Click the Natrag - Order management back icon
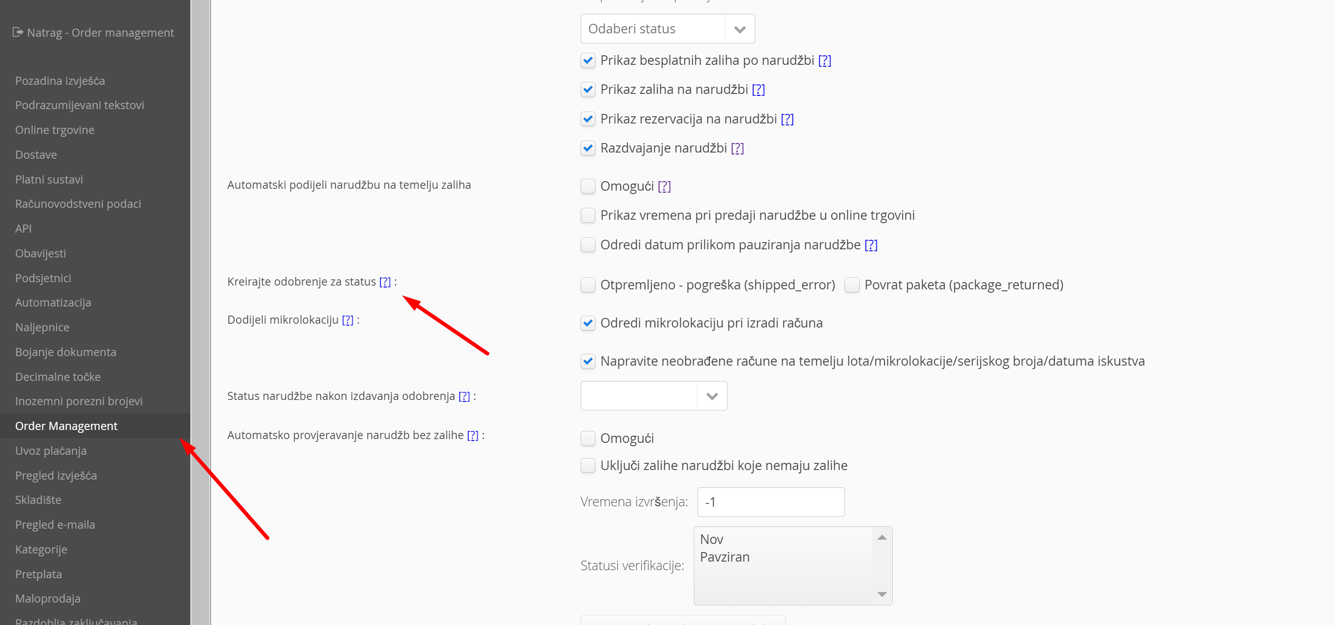 [18, 32]
